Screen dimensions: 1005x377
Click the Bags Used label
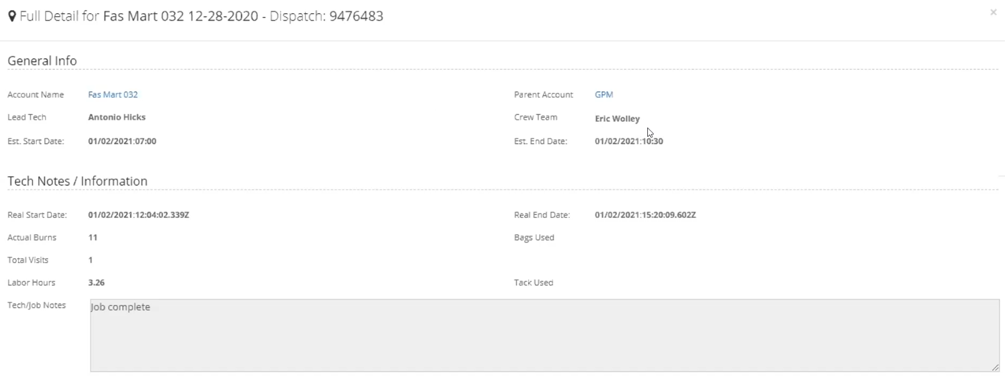click(x=534, y=237)
